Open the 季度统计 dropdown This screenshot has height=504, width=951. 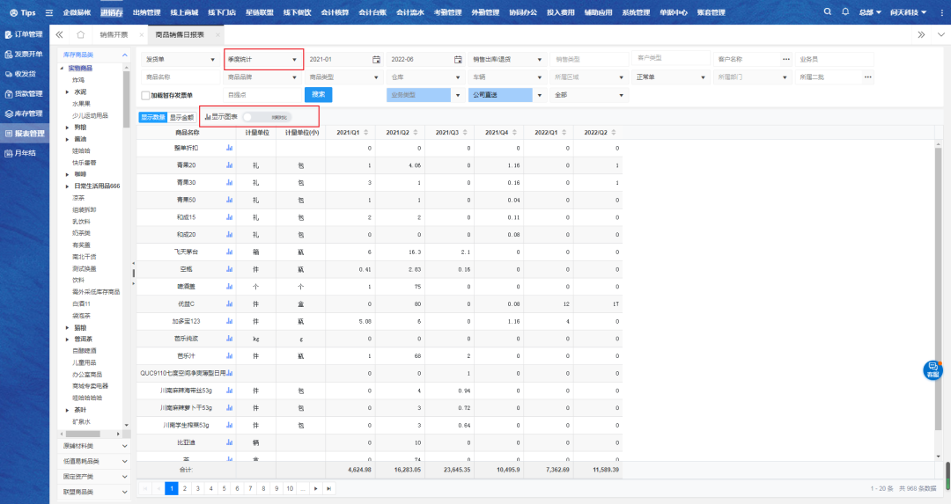263,59
